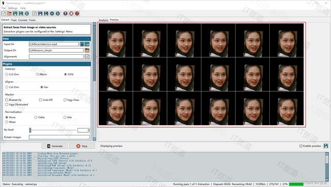The width and height of the screenshot is (331, 187).
Task: Collapse the Plugins section header
Action: [x=46, y=64]
